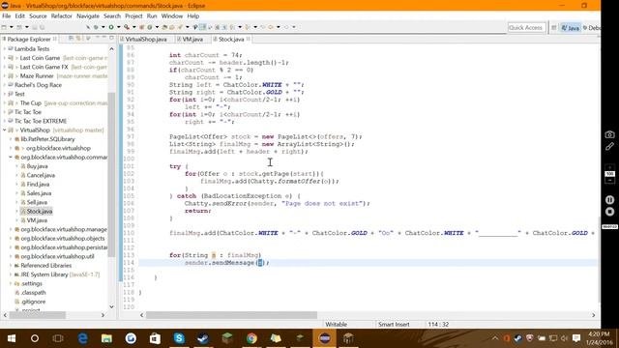Click Link with Editor icon in Package Explorer

[x=78, y=39]
